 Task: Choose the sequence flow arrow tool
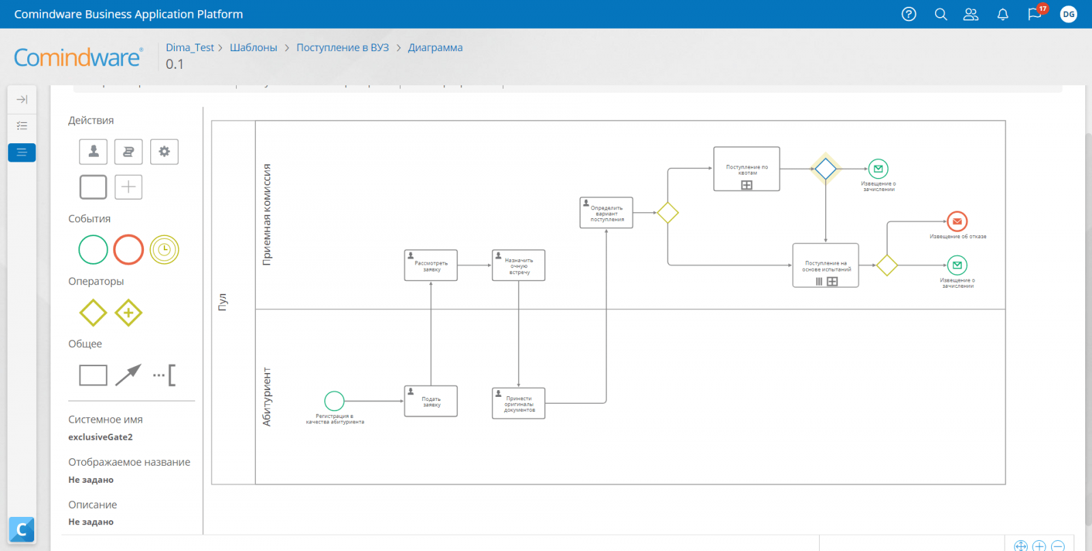point(128,374)
